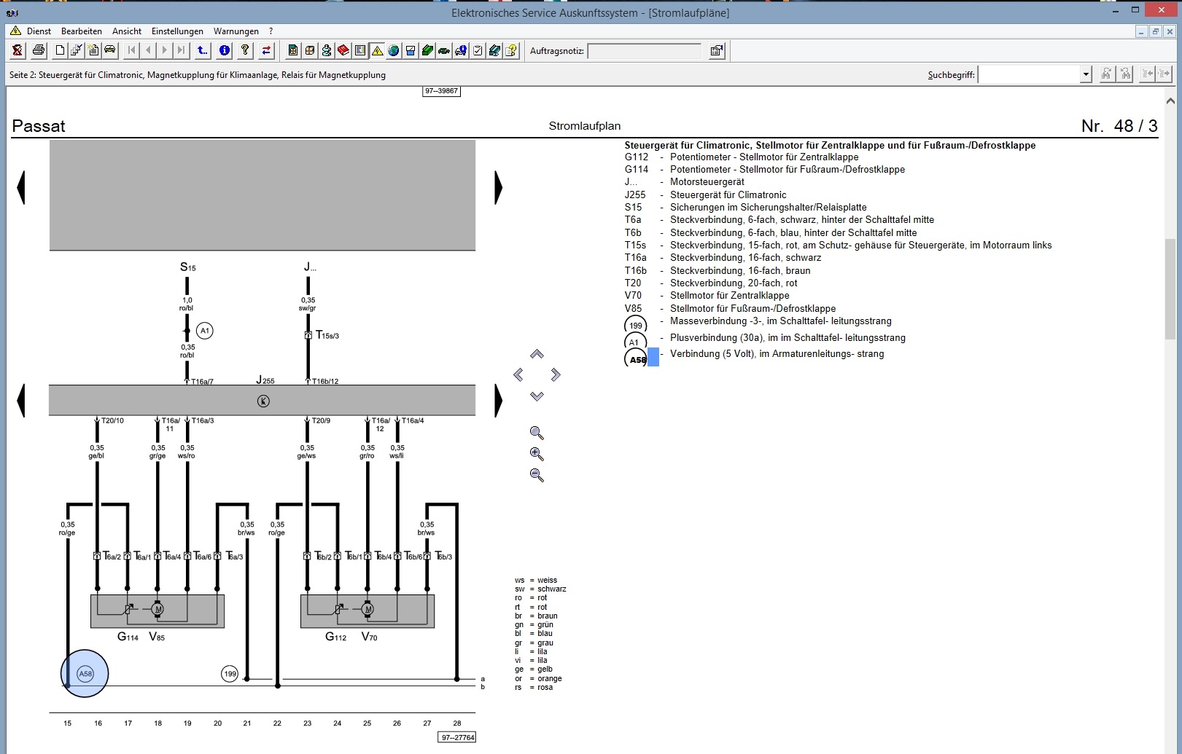
Task: Click the left black arrow beside J255 bar
Action: click(21, 400)
